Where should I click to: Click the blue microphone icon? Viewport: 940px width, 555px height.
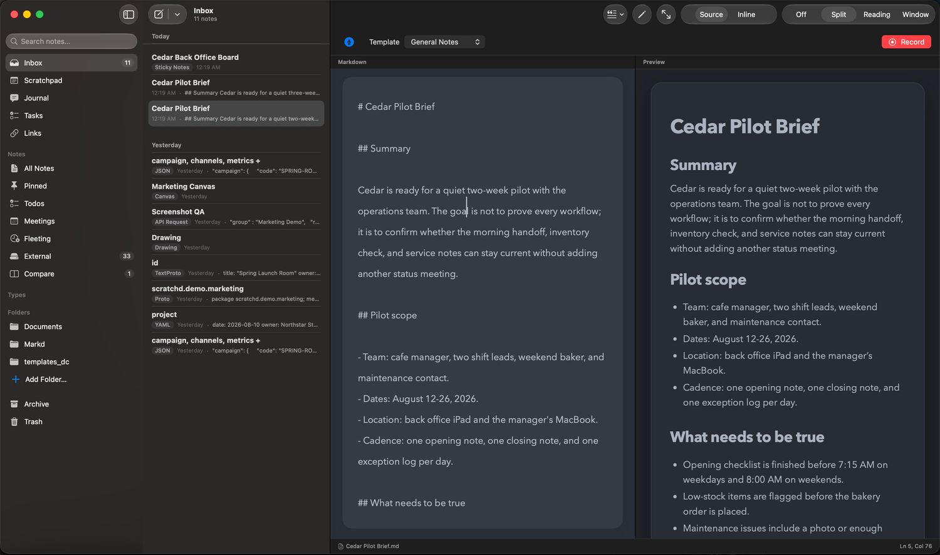tap(349, 42)
